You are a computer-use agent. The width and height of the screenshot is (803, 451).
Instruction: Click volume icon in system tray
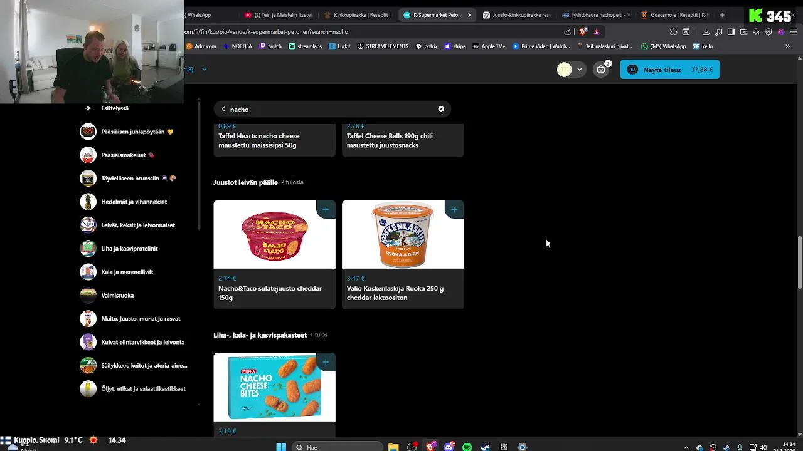click(763, 447)
